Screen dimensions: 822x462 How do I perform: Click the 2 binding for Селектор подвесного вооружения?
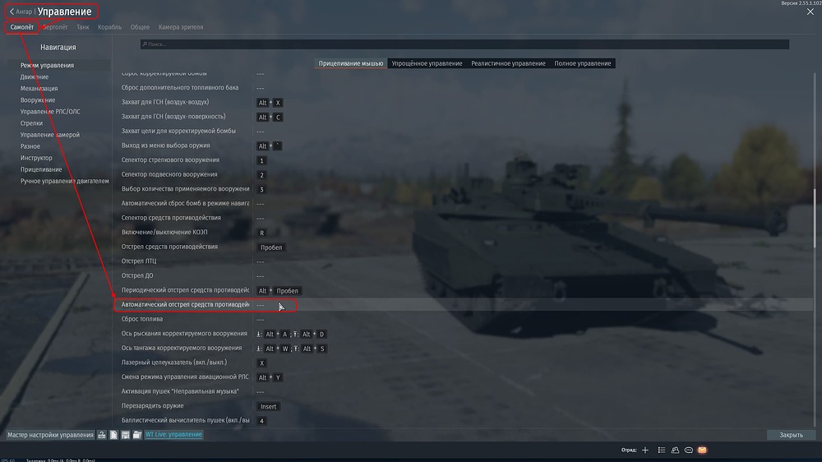(x=261, y=174)
